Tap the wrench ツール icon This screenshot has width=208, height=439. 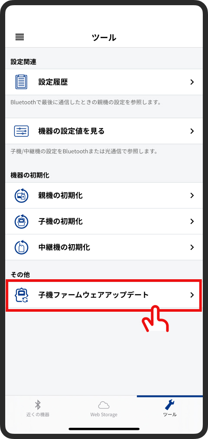(x=170, y=404)
